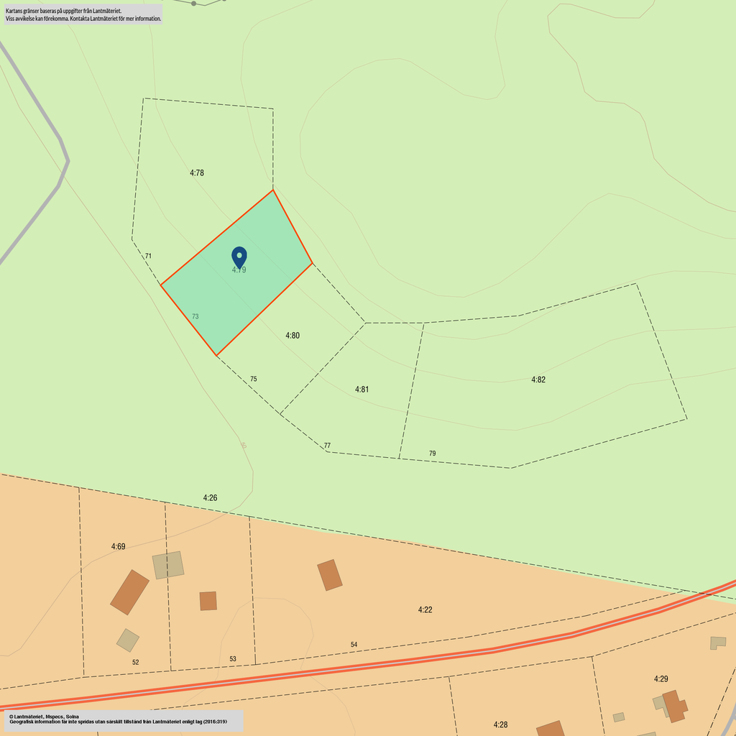The image size is (736, 736).
Task: Click the 4:69 property label
Action: 119,547
